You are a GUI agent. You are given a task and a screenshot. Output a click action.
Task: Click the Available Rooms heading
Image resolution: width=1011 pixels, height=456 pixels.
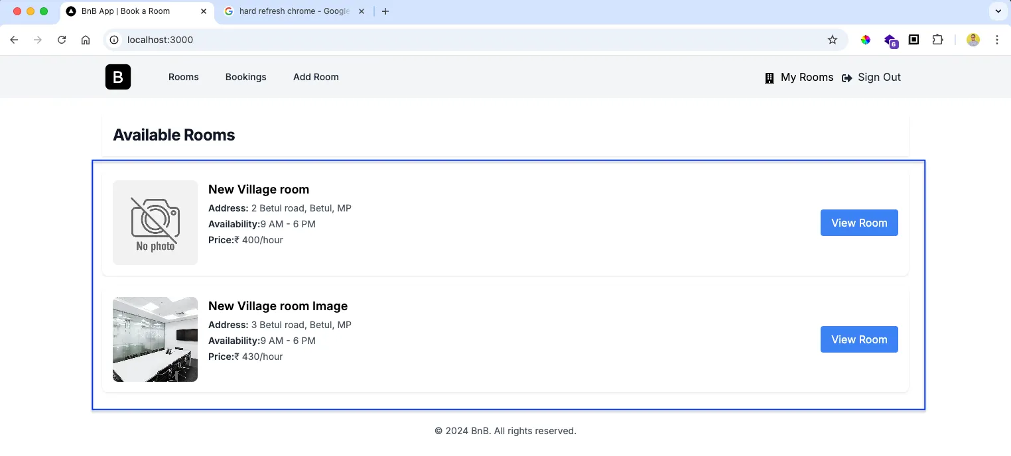pos(174,135)
